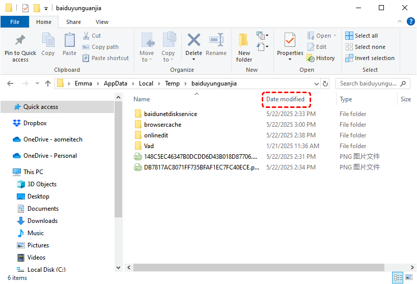
Task: Click the search baiduyunguanjia field
Action: (x=373, y=83)
